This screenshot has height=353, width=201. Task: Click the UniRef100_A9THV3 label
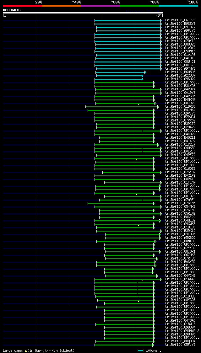(x=180, y=69)
